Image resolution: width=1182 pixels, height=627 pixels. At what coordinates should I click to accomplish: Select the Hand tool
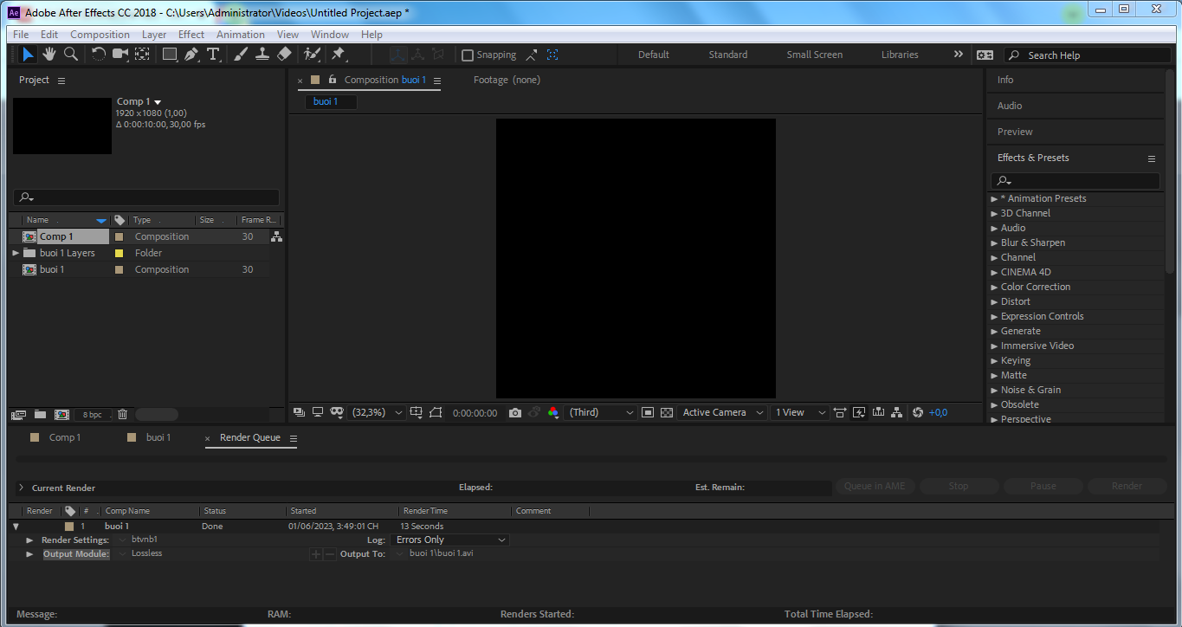[x=49, y=55]
